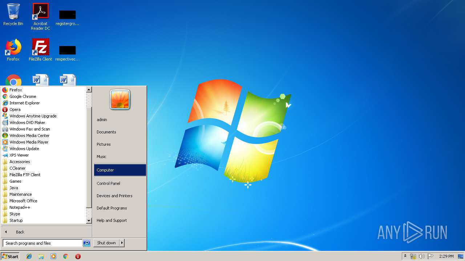The image size is (465, 261).
Task: Open Internet Explorer taskbar icon
Action: click(x=29, y=256)
